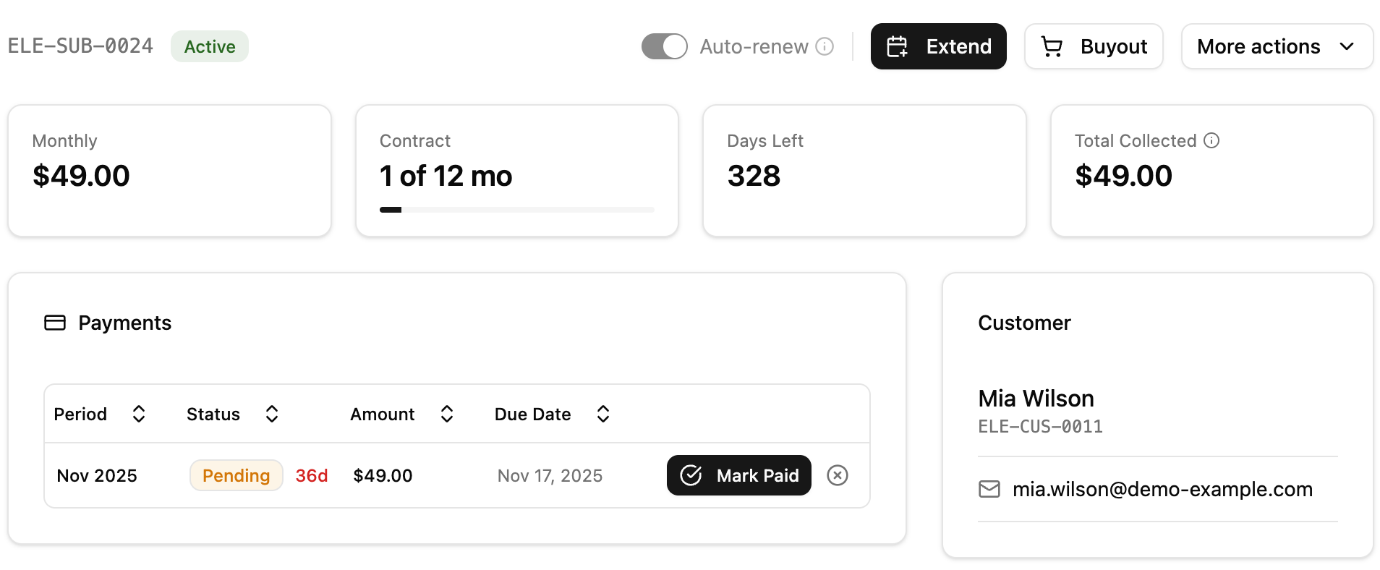
Task: Open mia.wilson@demo-example.com email link
Action: coord(1162,489)
